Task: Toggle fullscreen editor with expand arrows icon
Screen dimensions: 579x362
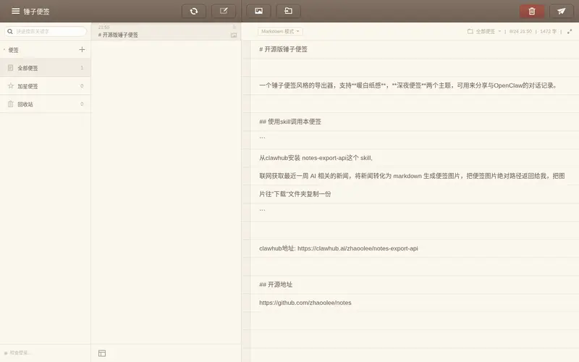Action: 570,31
